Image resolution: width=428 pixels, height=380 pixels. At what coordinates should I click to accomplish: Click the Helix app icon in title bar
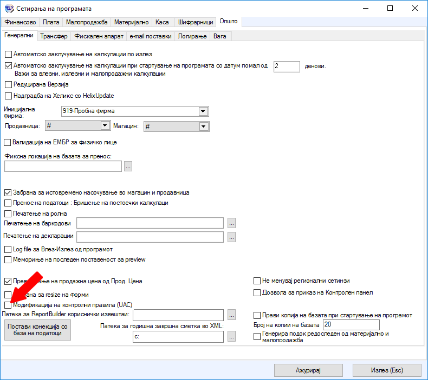pos(9,9)
